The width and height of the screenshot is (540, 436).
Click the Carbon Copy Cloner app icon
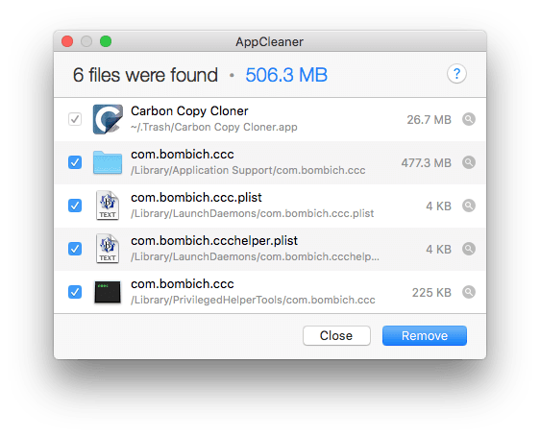coord(108,119)
